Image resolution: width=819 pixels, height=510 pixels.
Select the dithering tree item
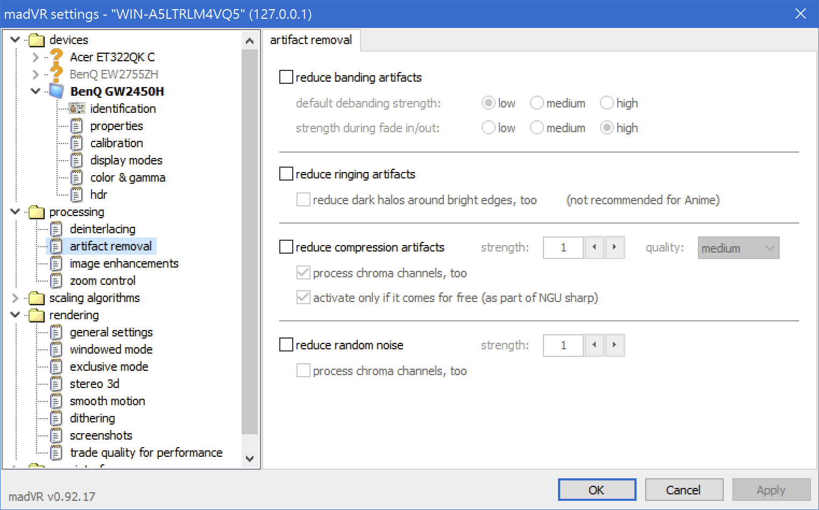pos(92,418)
